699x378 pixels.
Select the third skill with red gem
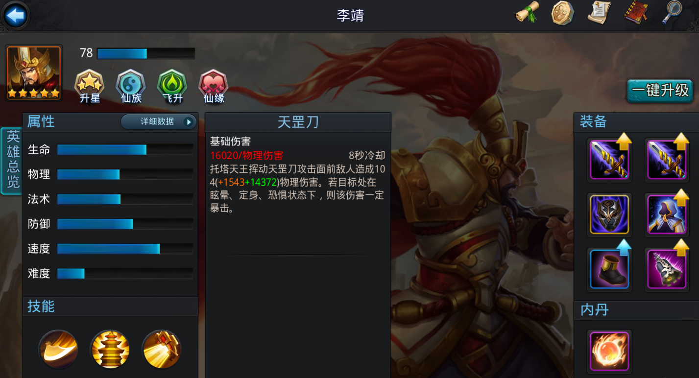tap(162, 349)
